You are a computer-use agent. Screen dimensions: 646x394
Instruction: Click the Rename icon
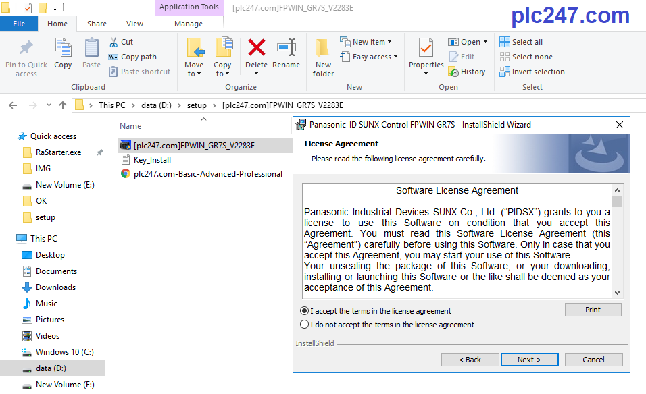click(x=287, y=47)
